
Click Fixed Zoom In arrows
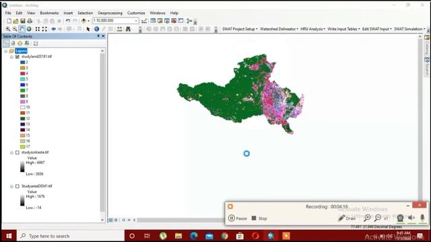[x=38, y=29]
